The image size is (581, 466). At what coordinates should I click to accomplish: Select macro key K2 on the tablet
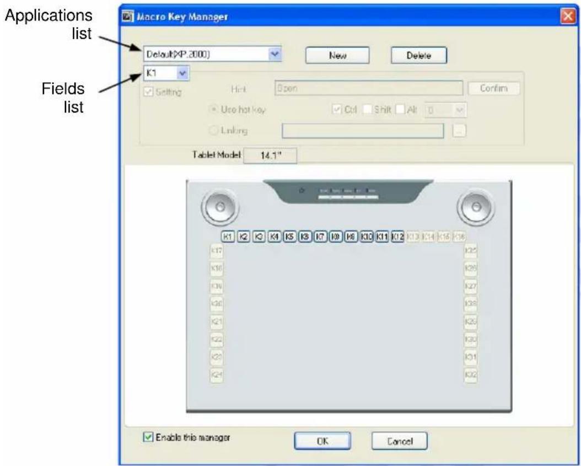244,237
